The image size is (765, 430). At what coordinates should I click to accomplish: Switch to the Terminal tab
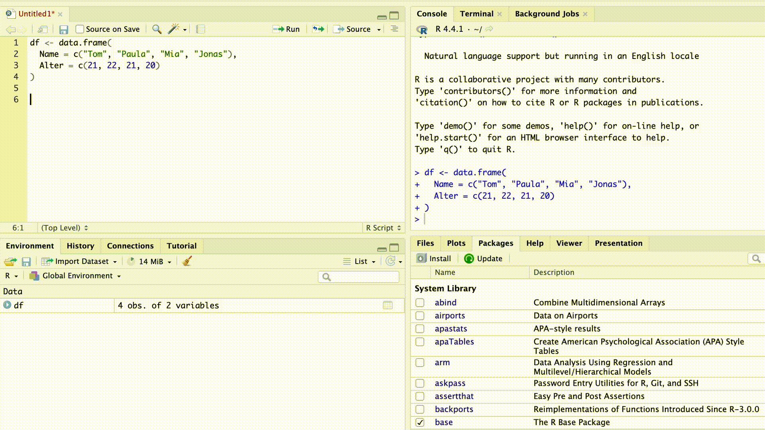click(x=477, y=14)
